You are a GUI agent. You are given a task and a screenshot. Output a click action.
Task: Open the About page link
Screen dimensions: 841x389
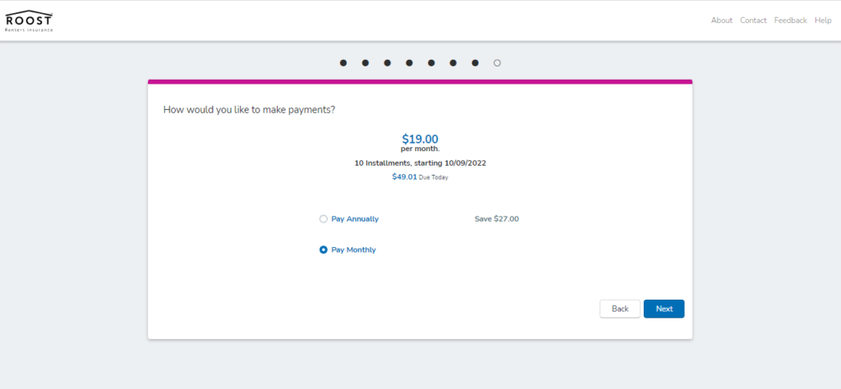(721, 21)
